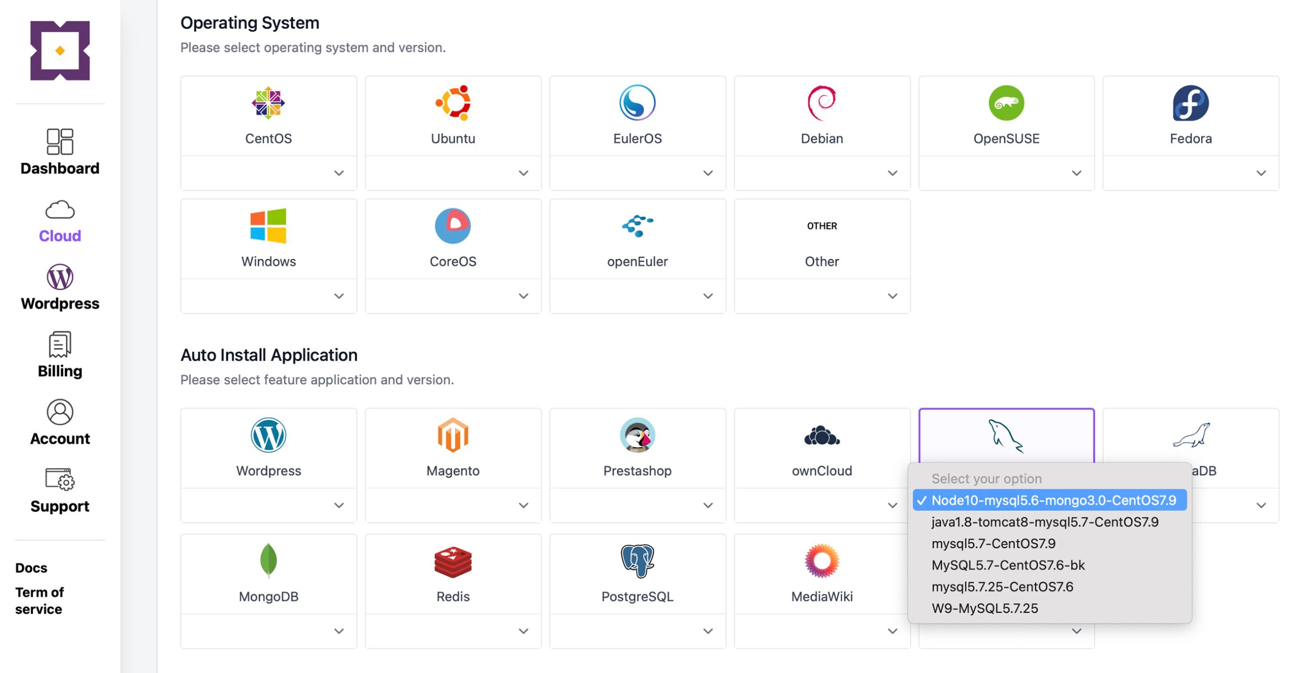Open the Docs link

pyautogui.click(x=31, y=568)
